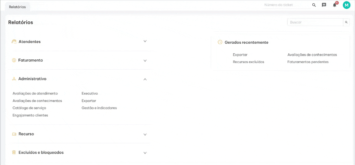
Task: Click the Faturamento coin icon
Action: pos(14,60)
